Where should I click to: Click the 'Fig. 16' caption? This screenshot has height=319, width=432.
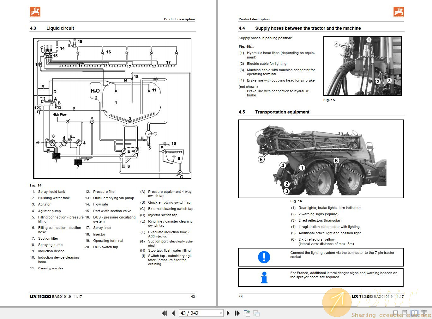pyautogui.click(x=296, y=201)
